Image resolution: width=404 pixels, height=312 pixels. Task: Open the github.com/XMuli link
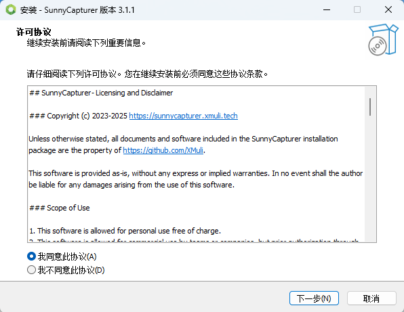coord(163,150)
